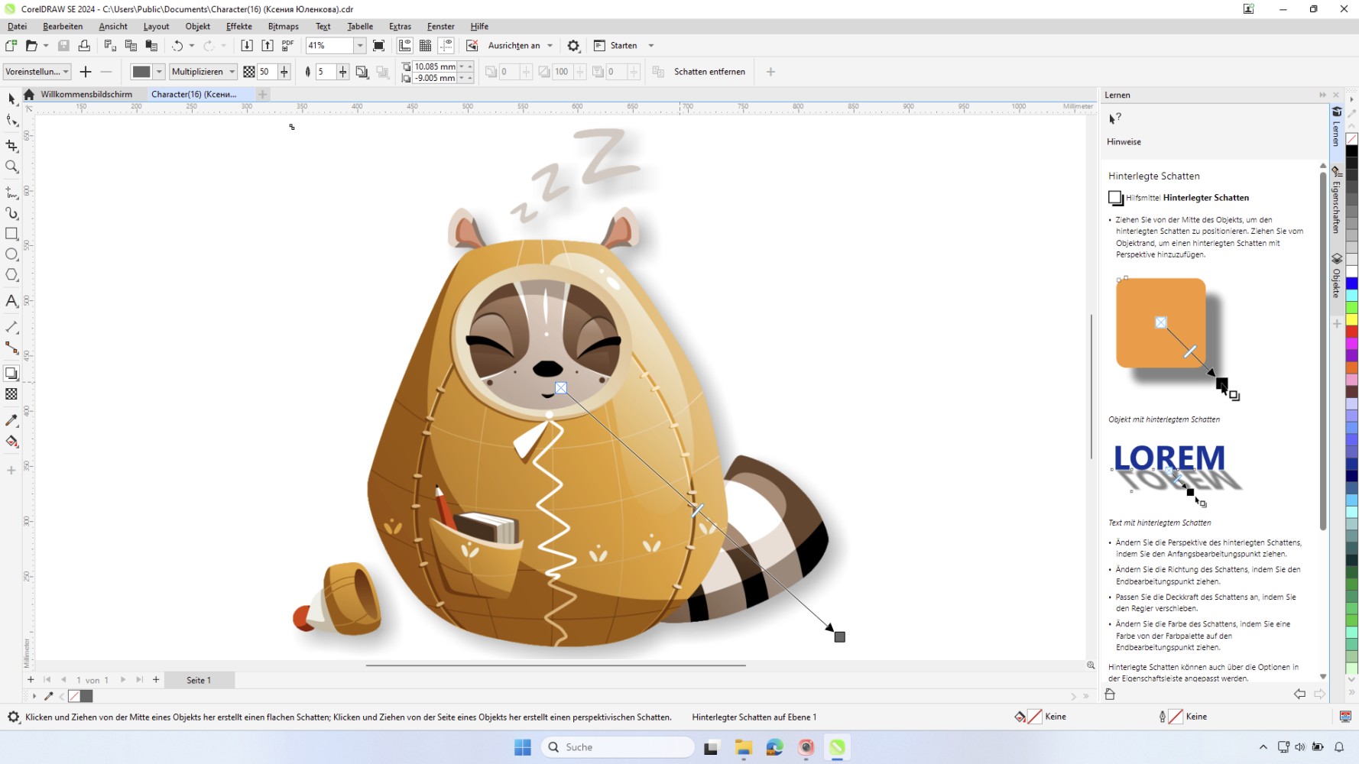Toggle full-screen preview mode

[379, 45]
